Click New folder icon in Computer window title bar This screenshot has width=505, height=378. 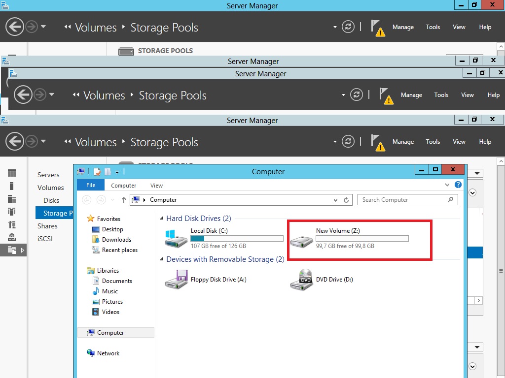[x=108, y=172]
